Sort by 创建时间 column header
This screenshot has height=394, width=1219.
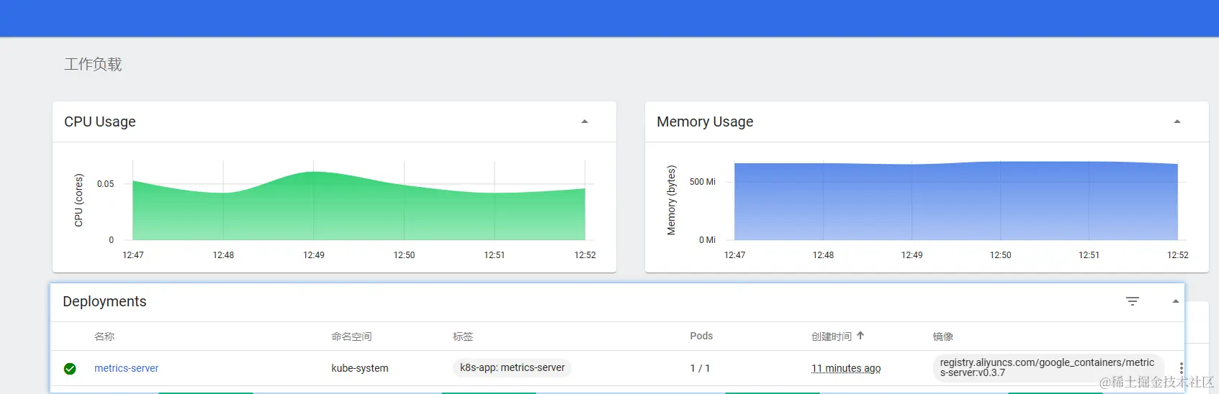[x=832, y=336]
